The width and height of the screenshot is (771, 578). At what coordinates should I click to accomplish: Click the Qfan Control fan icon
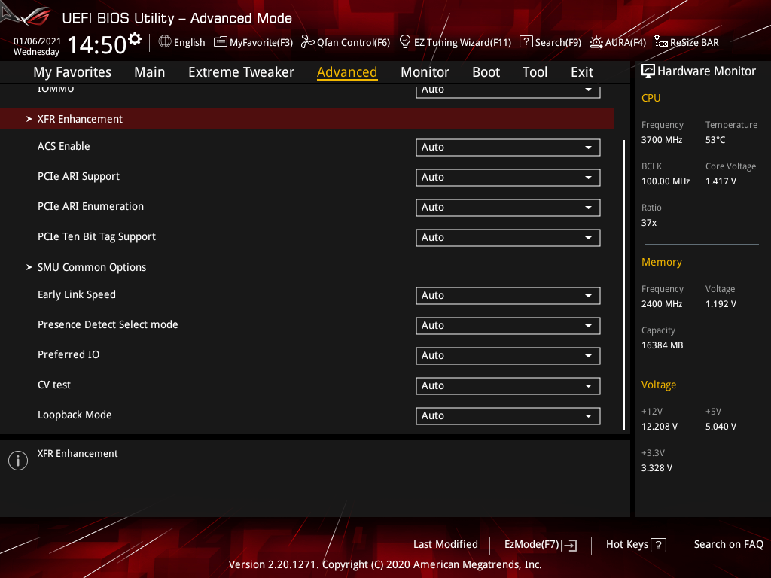coord(307,42)
